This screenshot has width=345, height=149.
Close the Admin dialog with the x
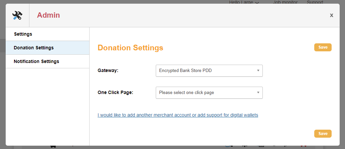coord(331,15)
